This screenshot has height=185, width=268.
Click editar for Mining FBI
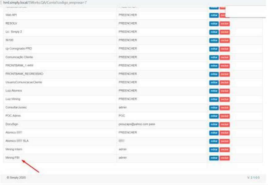pos(214,158)
